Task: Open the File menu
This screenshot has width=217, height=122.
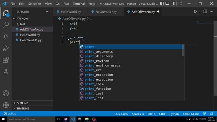Action: [13, 4]
